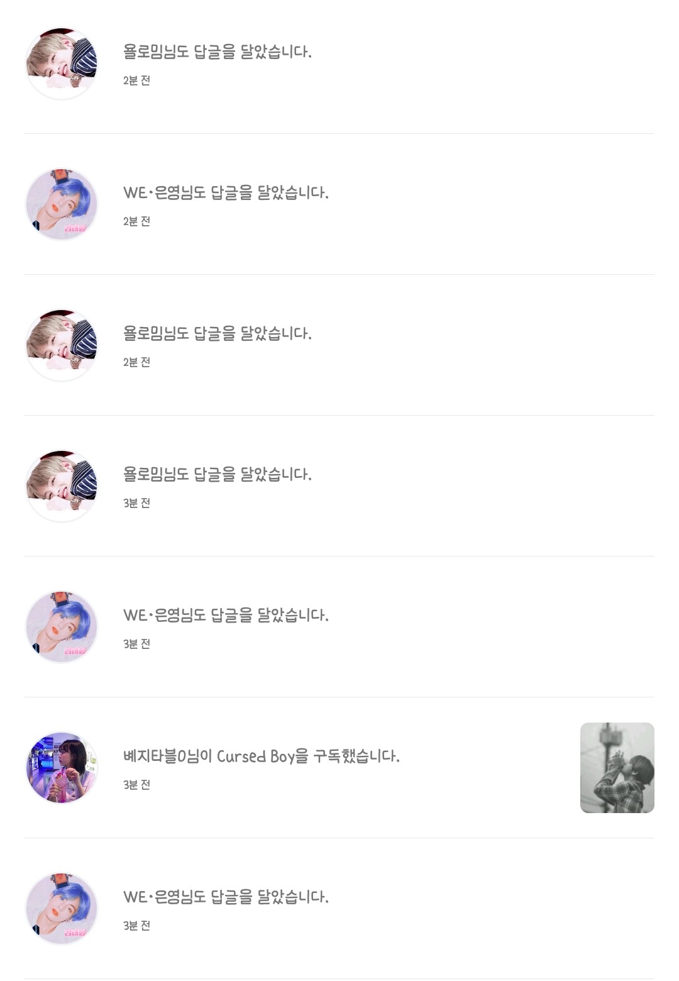The width and height of the screenshot is (679, 981).
Task: Click 베지타블0's profile picture
Action: click(x=62, y=768)
